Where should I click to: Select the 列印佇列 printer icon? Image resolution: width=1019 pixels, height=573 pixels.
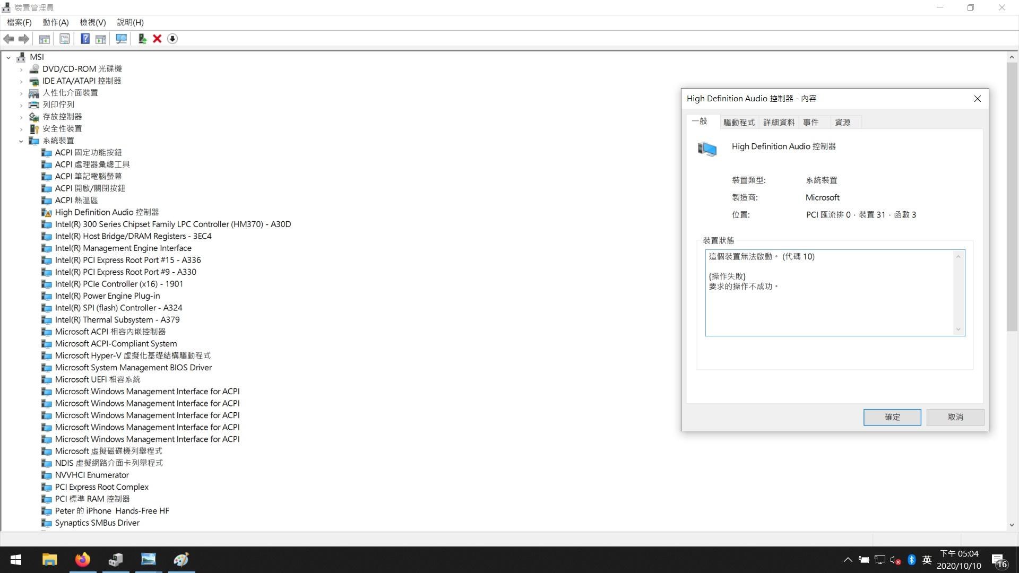pos(34,105)
